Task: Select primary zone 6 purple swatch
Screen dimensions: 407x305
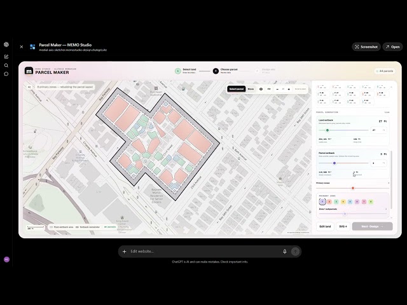Action: (x=357, y=201)
